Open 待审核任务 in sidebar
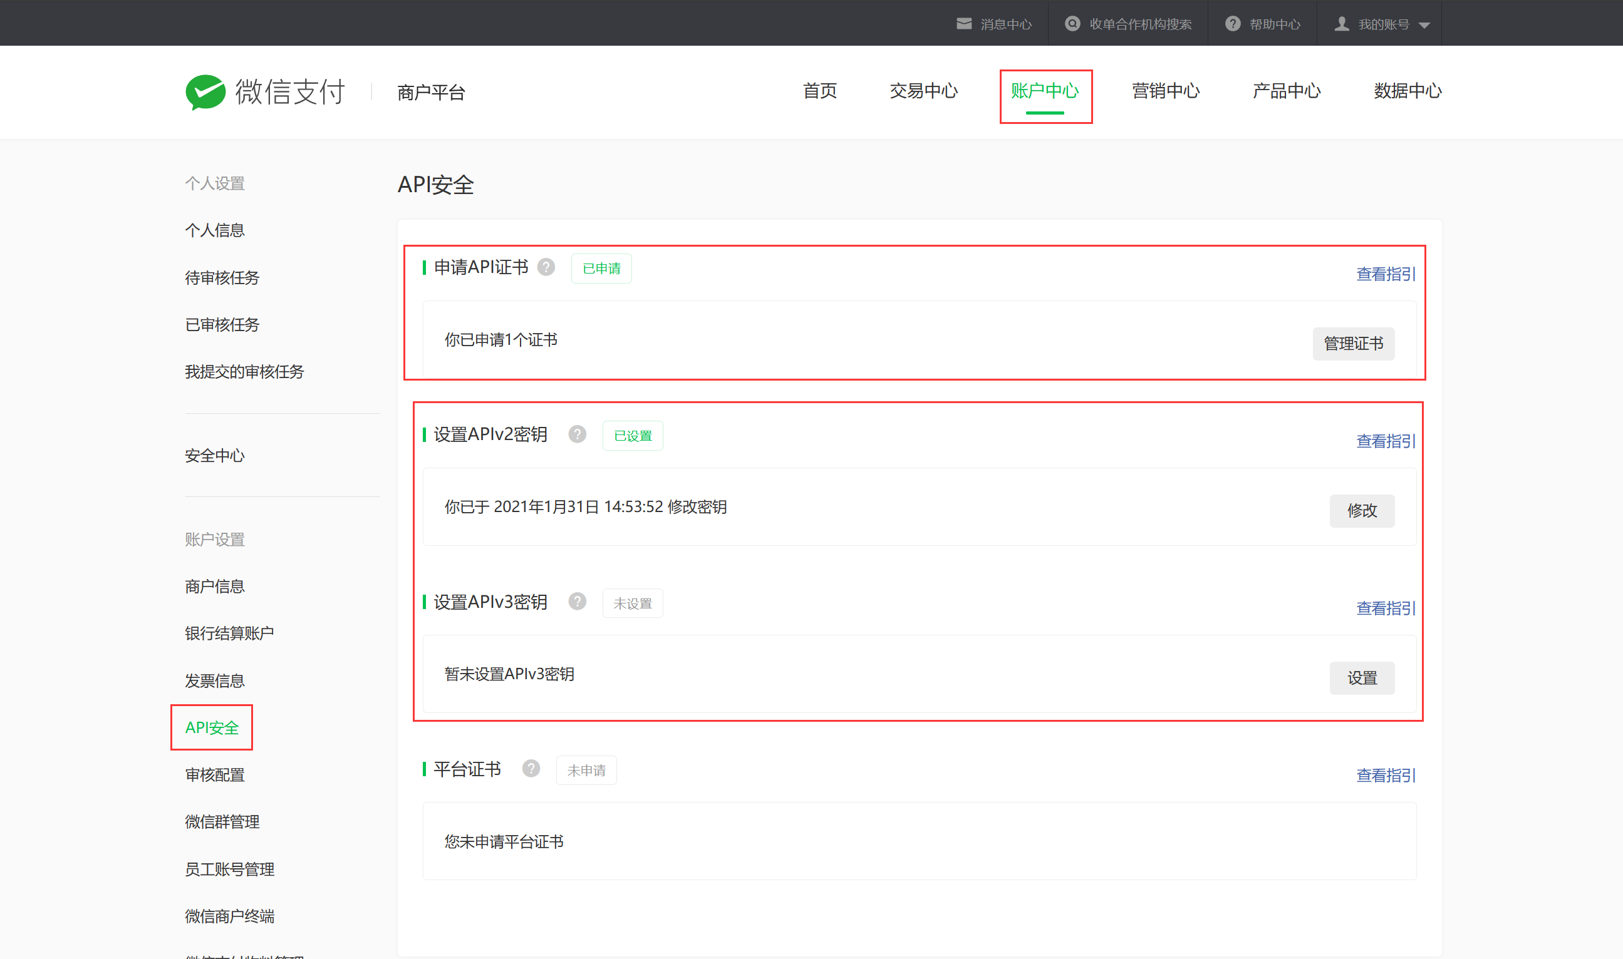 [222, 277]
